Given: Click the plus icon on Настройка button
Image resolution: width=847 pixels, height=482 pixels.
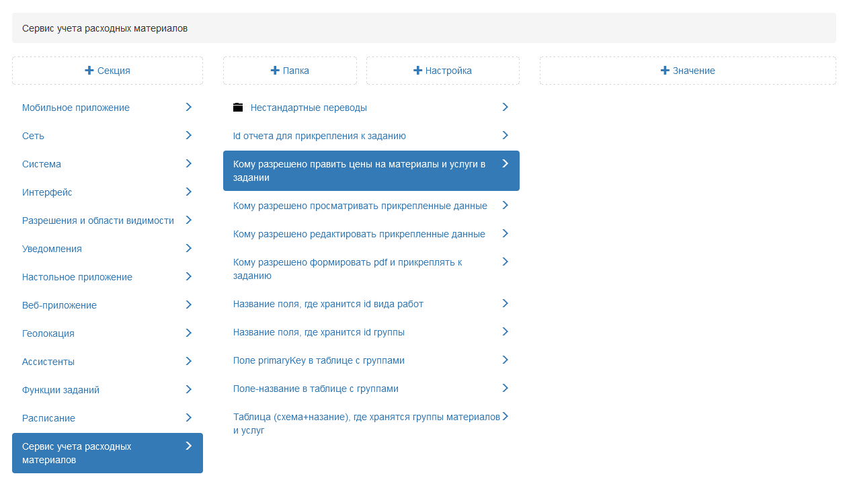Looking at the screenshot, I should click(417, 71).
